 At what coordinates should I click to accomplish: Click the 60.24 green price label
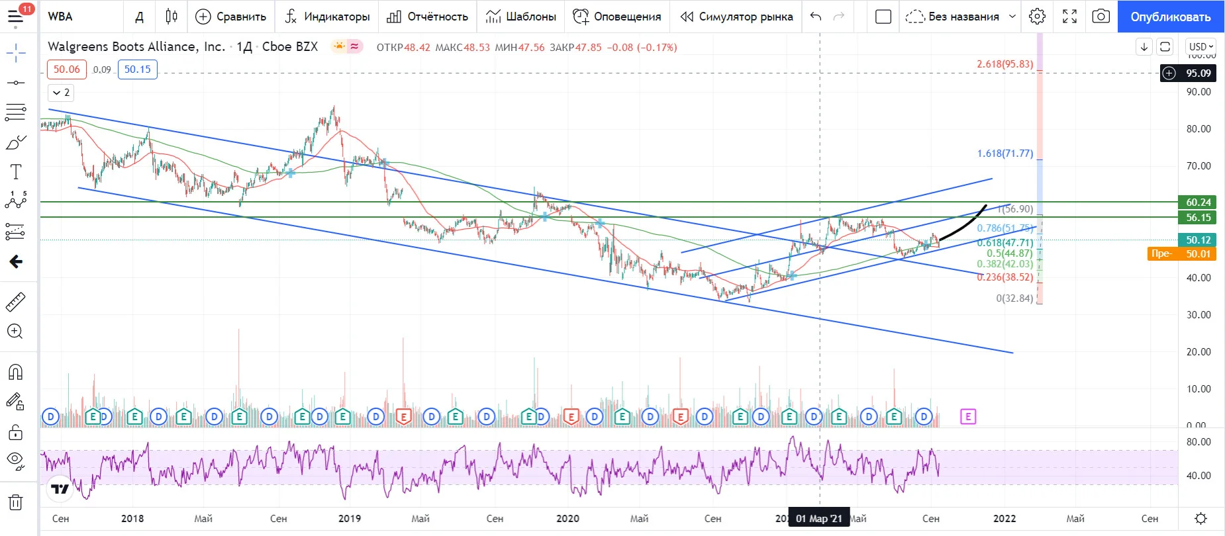pyautogui.click(x=1197, y=202)
